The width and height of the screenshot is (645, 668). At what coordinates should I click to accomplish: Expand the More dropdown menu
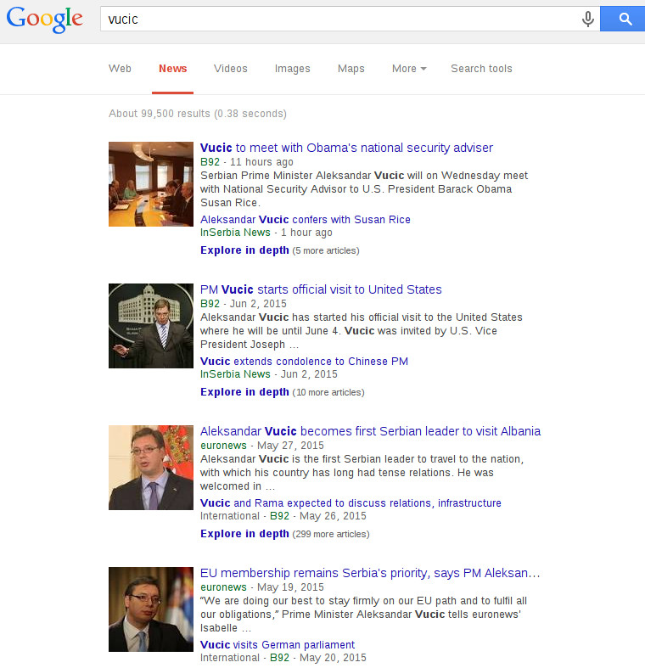[x=409, y=69]
